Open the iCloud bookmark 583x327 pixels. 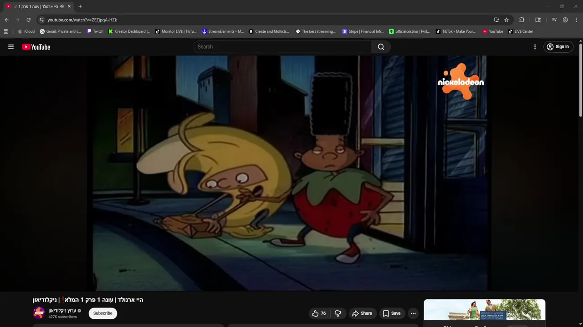[x=26, y=31]
